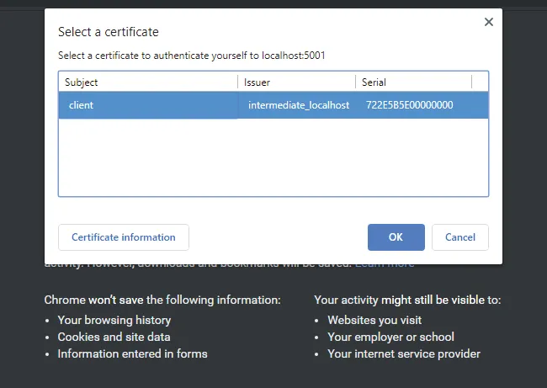
Task: Click divider between Subject and Issuer columns
Action: tap(238, 82)
